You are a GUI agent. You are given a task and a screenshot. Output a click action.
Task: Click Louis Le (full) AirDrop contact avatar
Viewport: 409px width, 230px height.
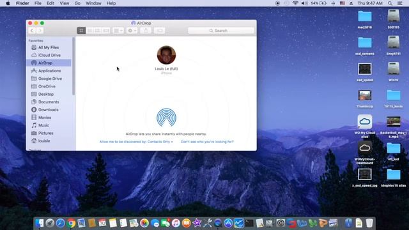click(166, 55)
